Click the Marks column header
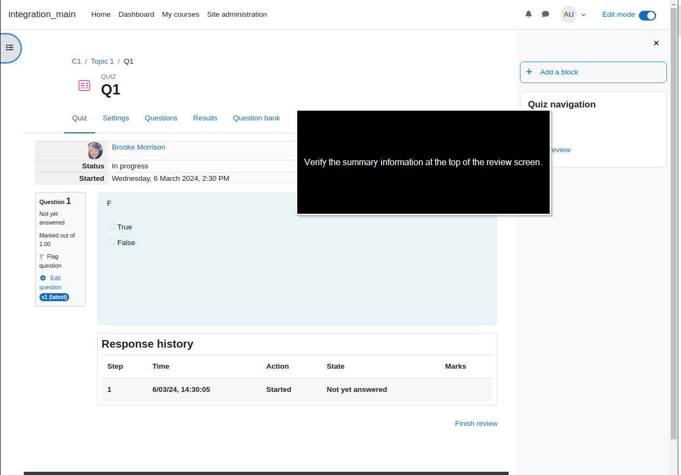Viewport: 681px width, 475px height. pyautogui.click(x=456, y=367)
